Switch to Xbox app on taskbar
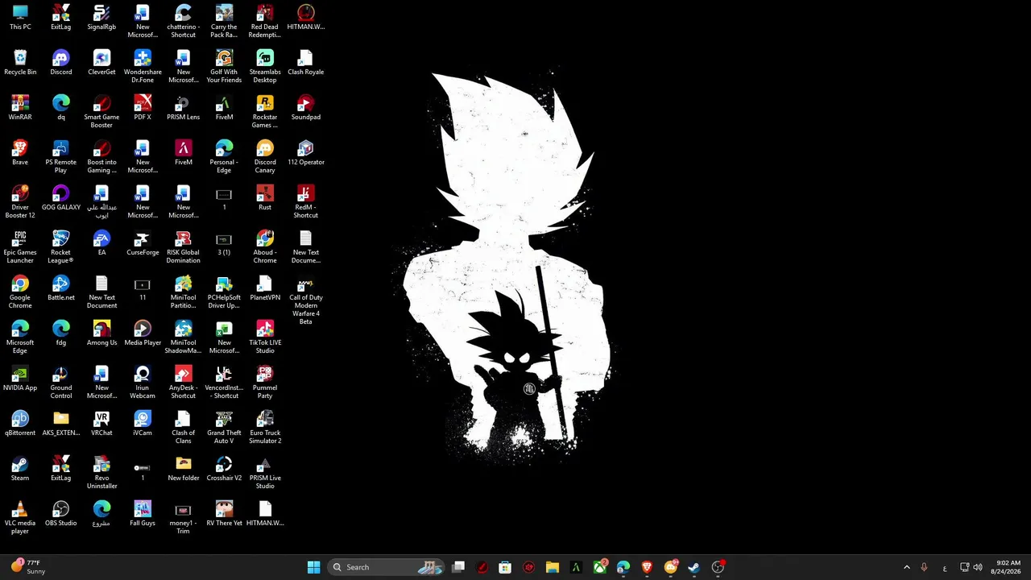This screenshot has height=580, width=1031. [600, 567]
